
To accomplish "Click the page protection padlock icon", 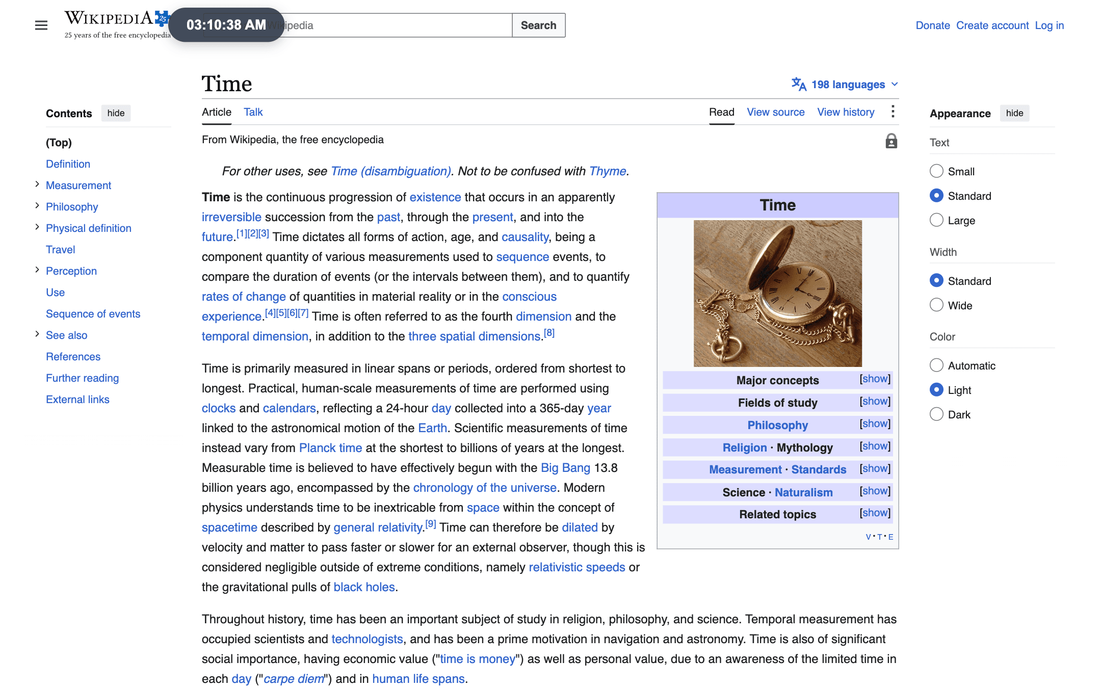I will pyautogui.click(x=891, y=141).
